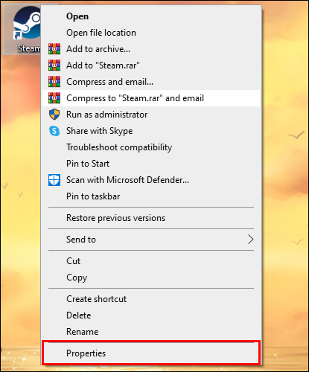Expand the Send to submenu arrow

pos(251,240)
